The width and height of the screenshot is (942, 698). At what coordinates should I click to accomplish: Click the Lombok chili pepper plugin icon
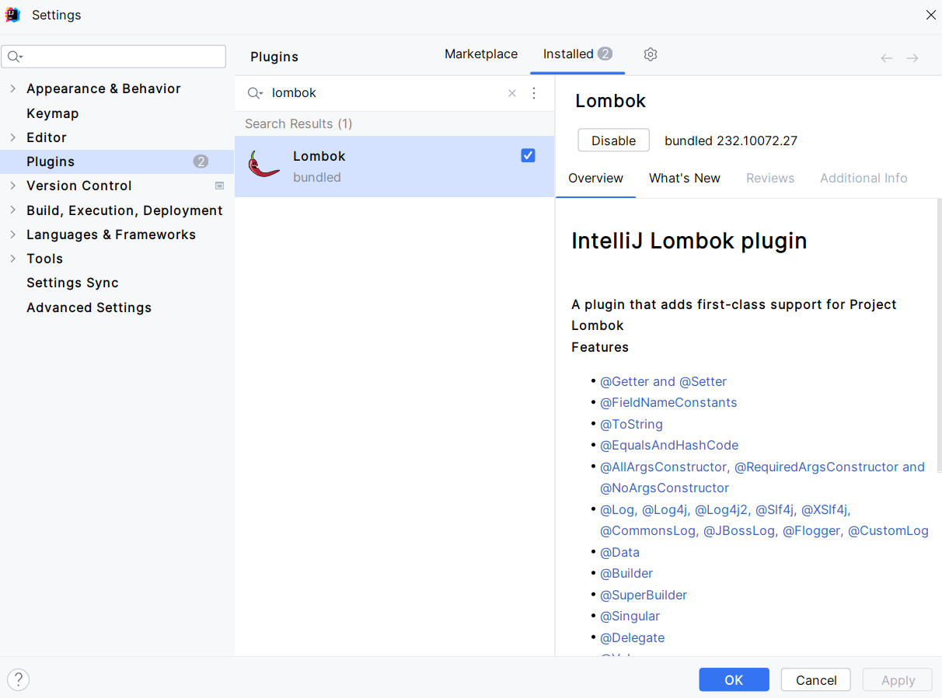click(263, 165)
